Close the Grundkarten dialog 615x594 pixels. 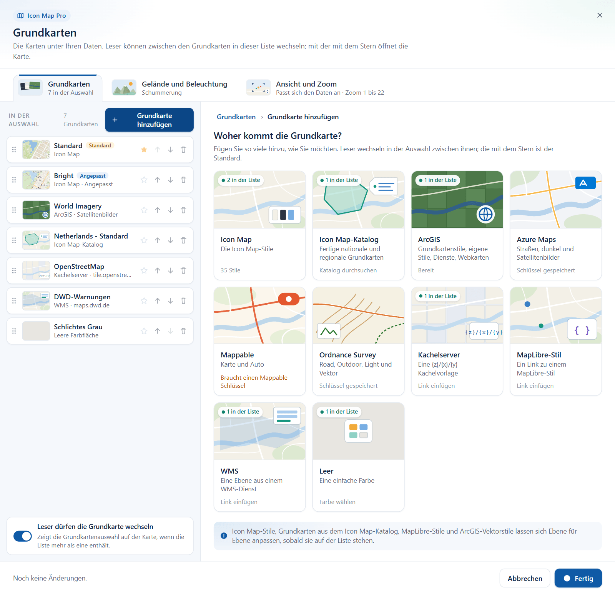point(600,15)
